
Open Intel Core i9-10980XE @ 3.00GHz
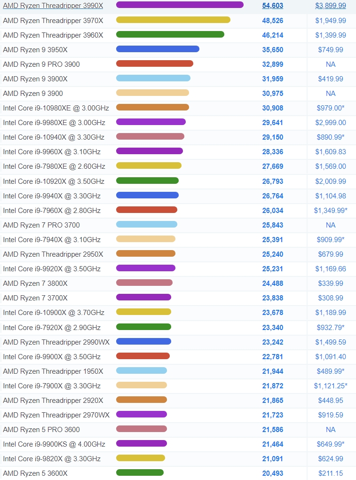pyautogui.click(x=56, y=108)
